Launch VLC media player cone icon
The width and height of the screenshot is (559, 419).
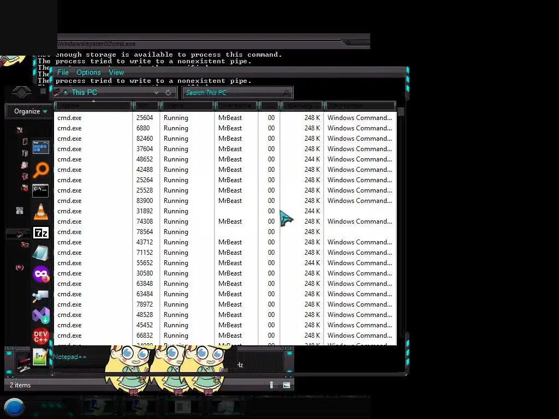pyautogui.click(x=40, y=211)
